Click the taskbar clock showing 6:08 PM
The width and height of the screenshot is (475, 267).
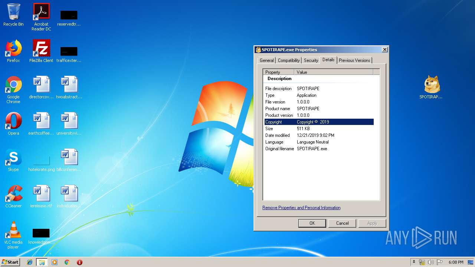456,262
